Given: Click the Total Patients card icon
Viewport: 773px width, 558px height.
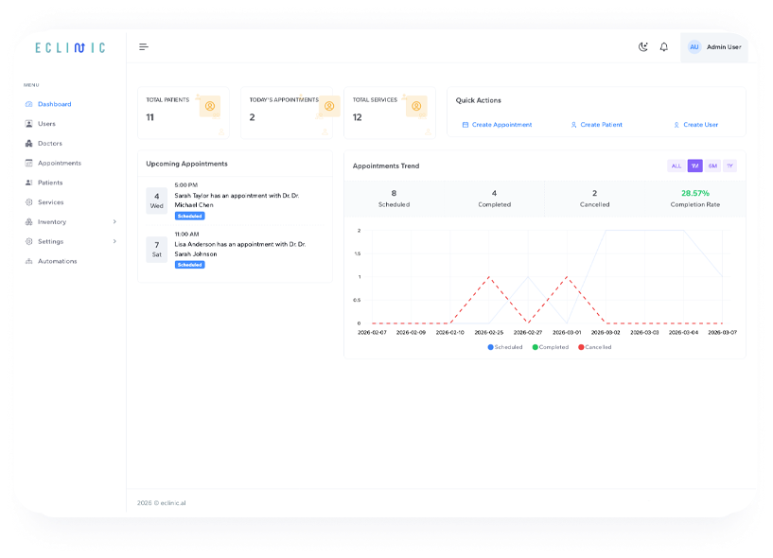Looking at the screenshot, I should pos(209,107).
